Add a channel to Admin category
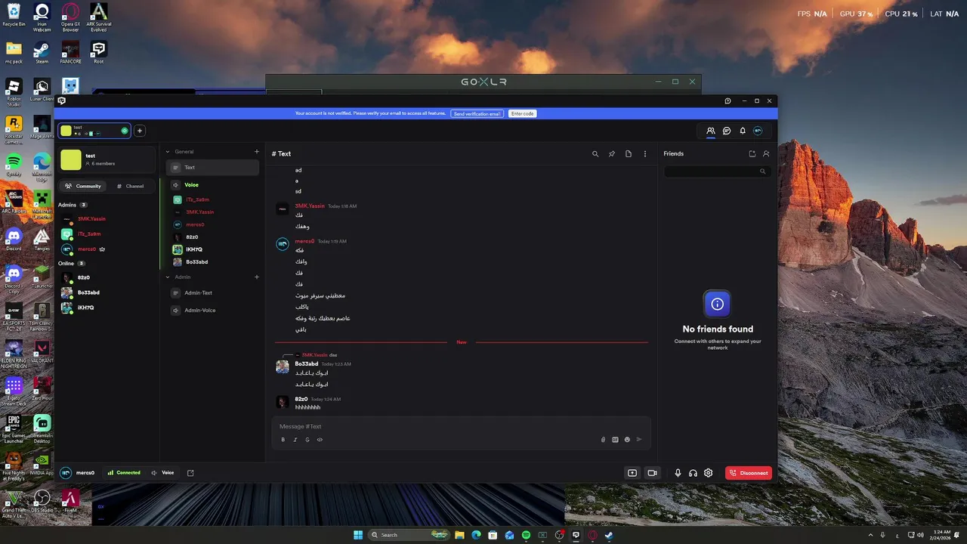This screenshot has width=967, height=544. [x=257, y=277]
